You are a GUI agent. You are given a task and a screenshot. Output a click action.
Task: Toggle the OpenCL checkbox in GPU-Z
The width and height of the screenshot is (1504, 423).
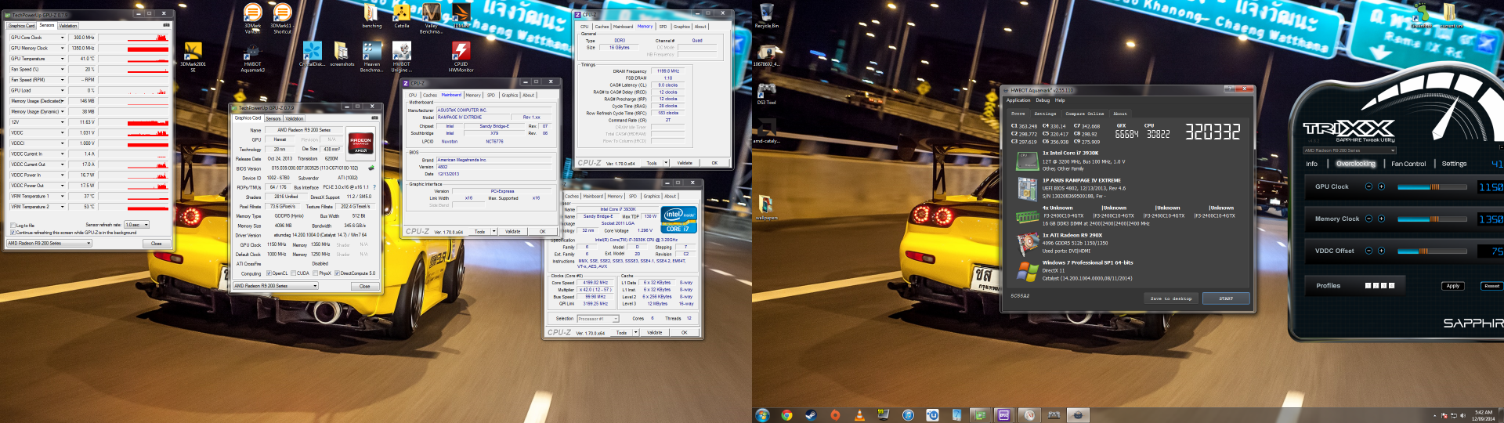[269, 273]
